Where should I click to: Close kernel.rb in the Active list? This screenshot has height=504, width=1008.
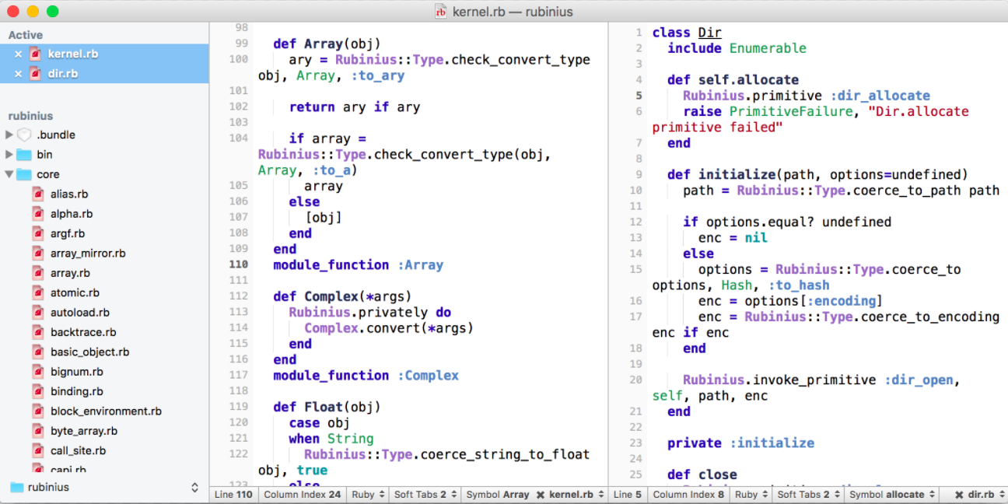(18, 54)
